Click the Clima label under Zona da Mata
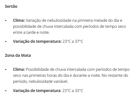Screen dimensions: 131x98 click(19, 69)
